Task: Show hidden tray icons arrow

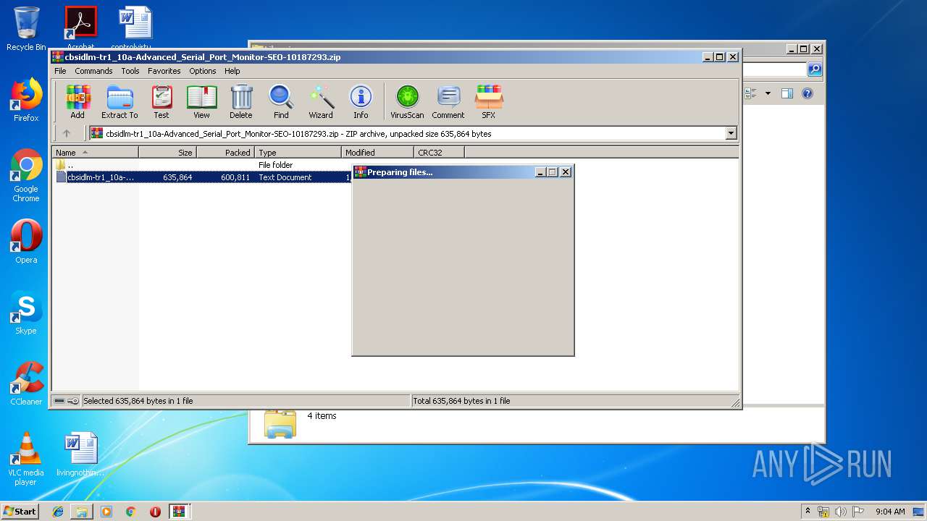Action: [808, 511]
